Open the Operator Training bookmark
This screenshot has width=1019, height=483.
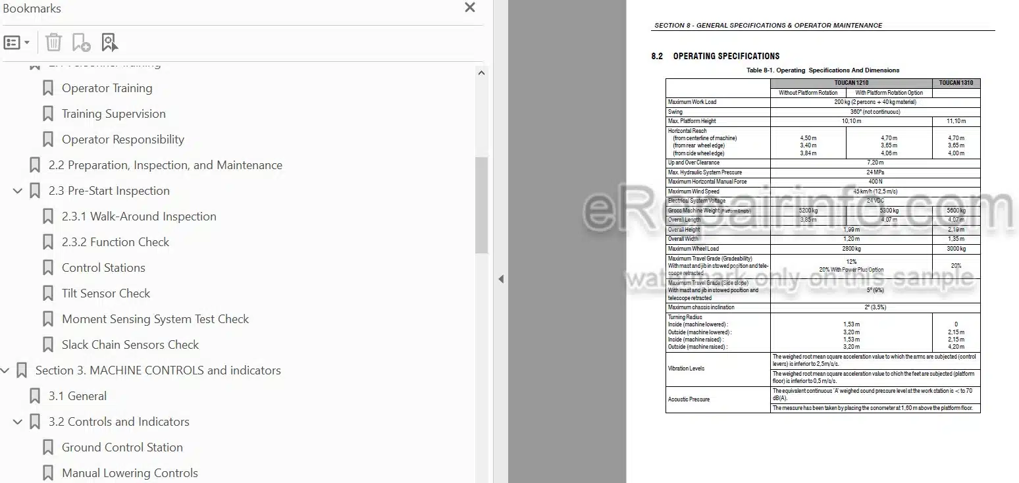tap(107, 88)
